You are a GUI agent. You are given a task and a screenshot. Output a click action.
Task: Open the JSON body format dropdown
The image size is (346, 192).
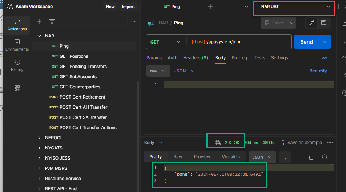(x=184, y=71)
